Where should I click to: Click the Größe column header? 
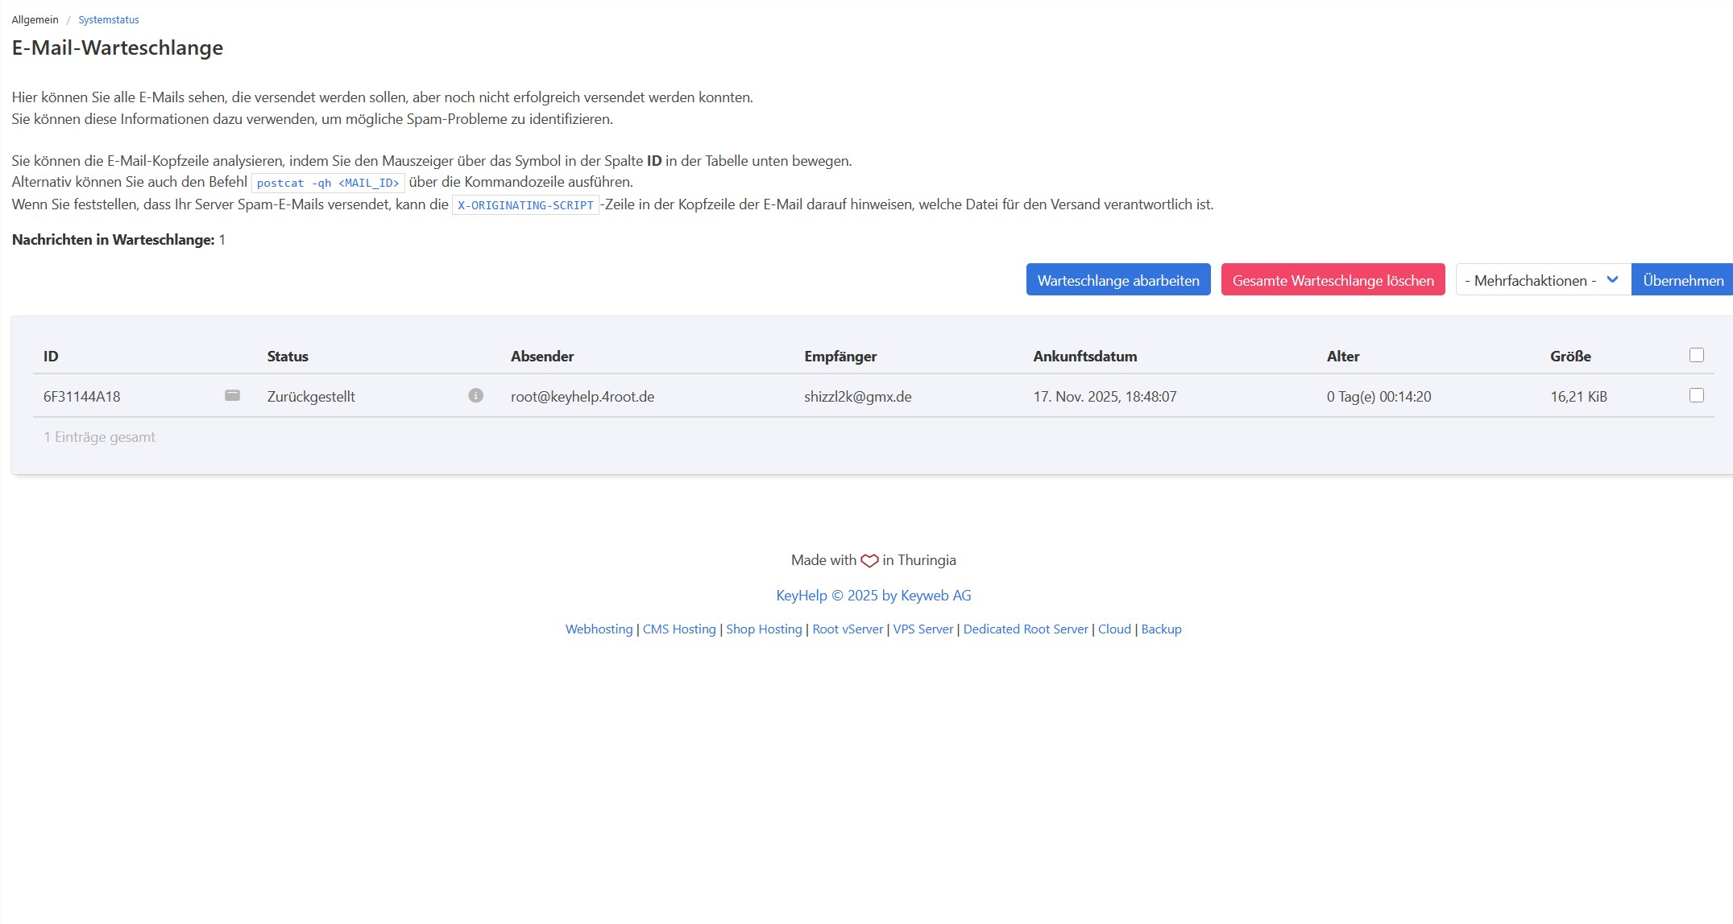point(1569,356)
